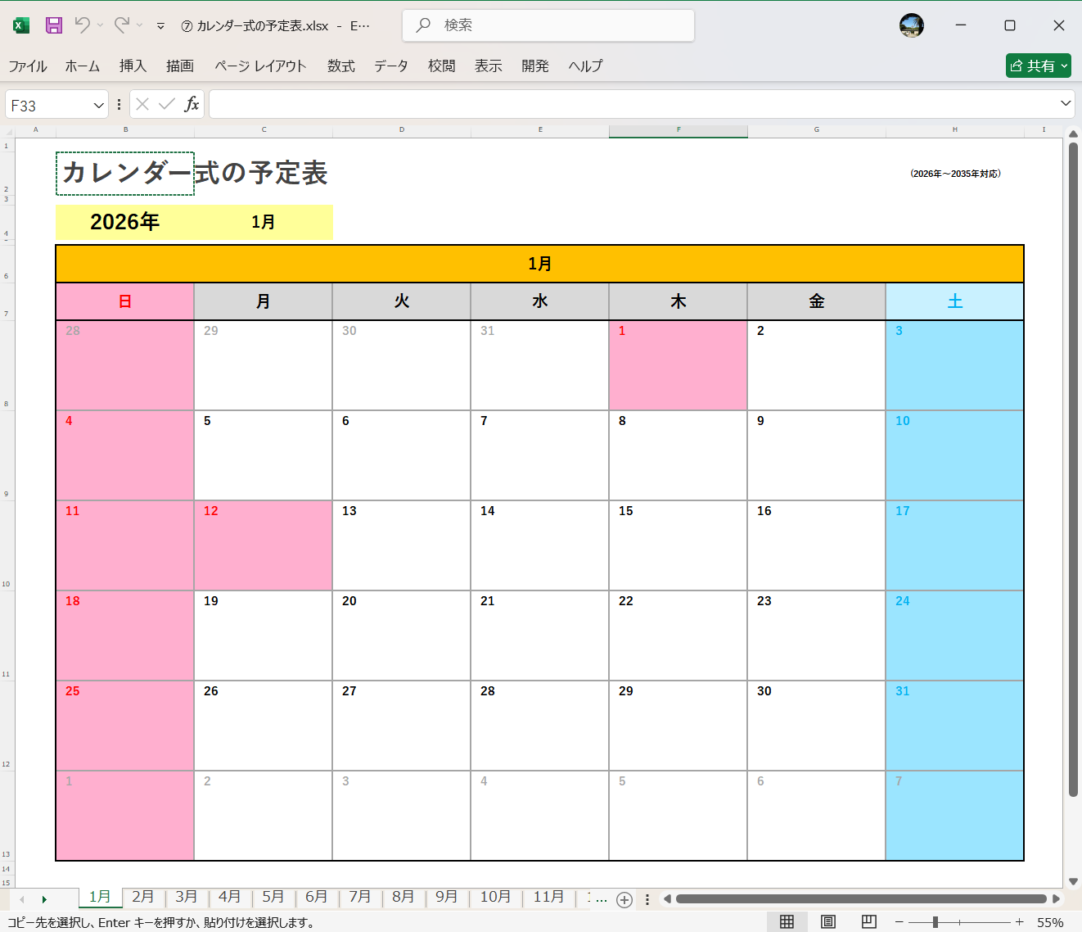This screenshot has height=932, width=1082.
Task: Add a new worksheet with the plus icon
Action: tap(624, 898)
